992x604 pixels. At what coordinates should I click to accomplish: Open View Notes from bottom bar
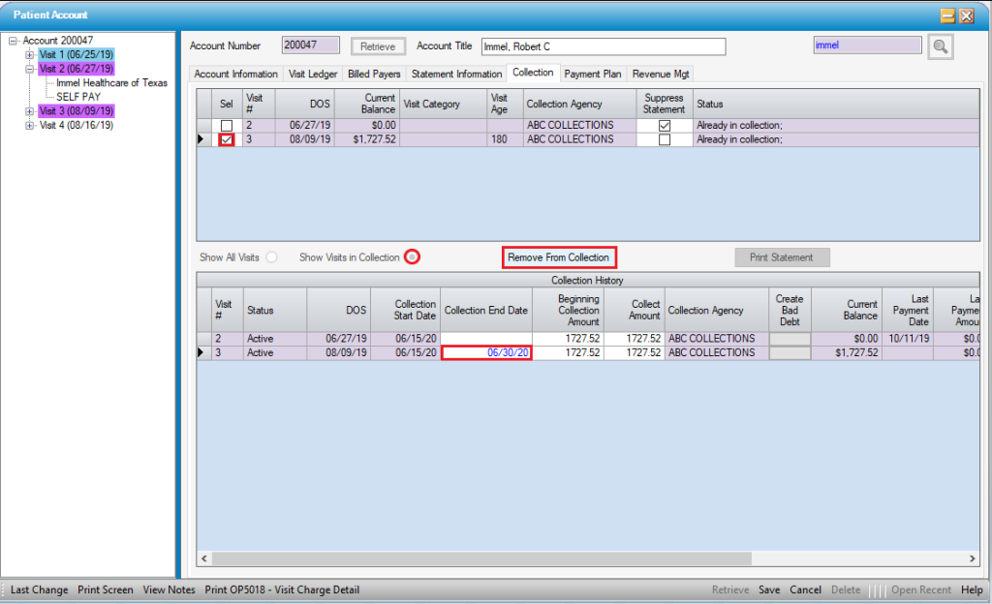click(169, 590)
